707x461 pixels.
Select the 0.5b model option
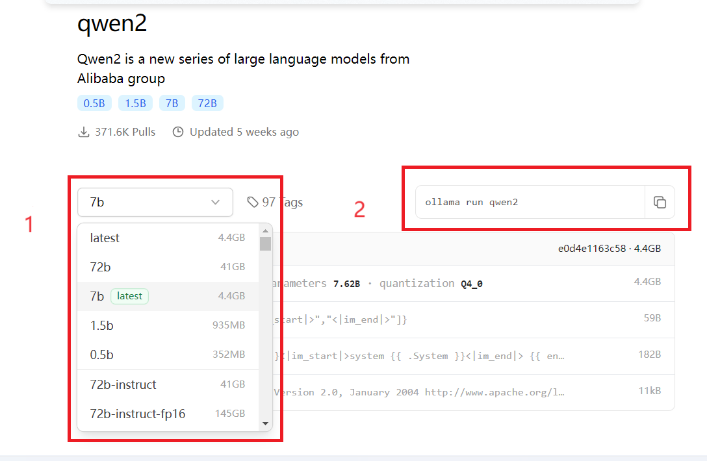click(x=168, y=355)
